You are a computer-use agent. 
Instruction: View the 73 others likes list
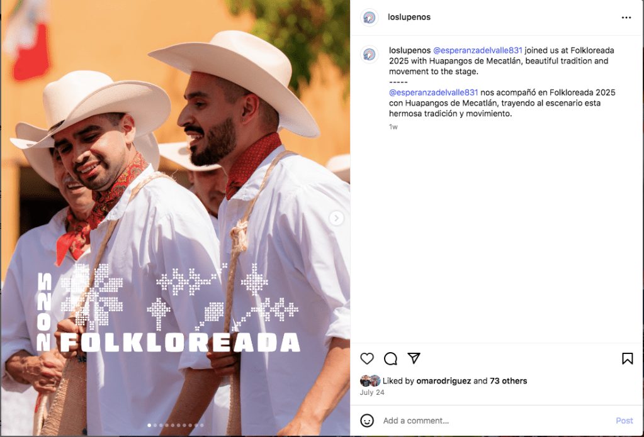click(508, 381)
